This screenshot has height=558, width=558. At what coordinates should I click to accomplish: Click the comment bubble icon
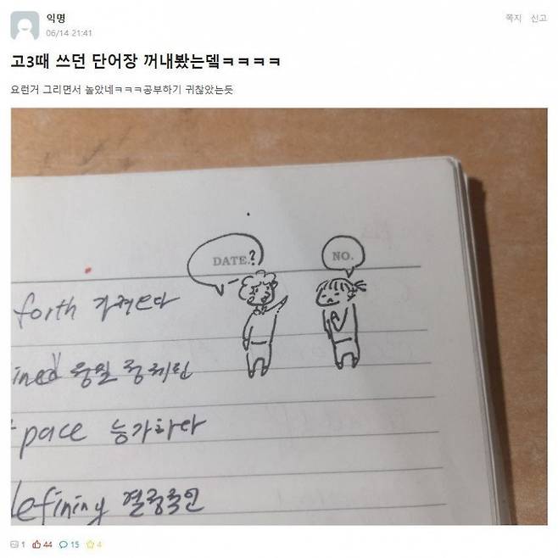[64, 544]
